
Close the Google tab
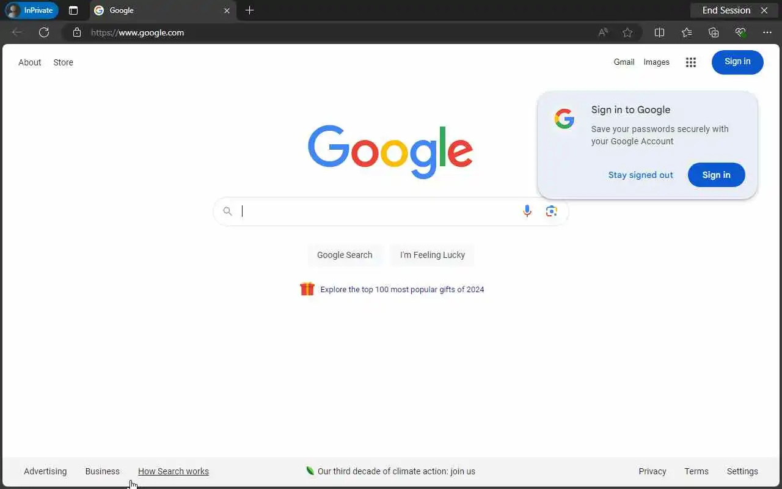227,10
